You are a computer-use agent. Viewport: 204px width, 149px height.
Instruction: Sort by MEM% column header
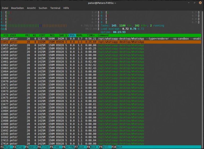pyautogui.click(x=79, y=35)
